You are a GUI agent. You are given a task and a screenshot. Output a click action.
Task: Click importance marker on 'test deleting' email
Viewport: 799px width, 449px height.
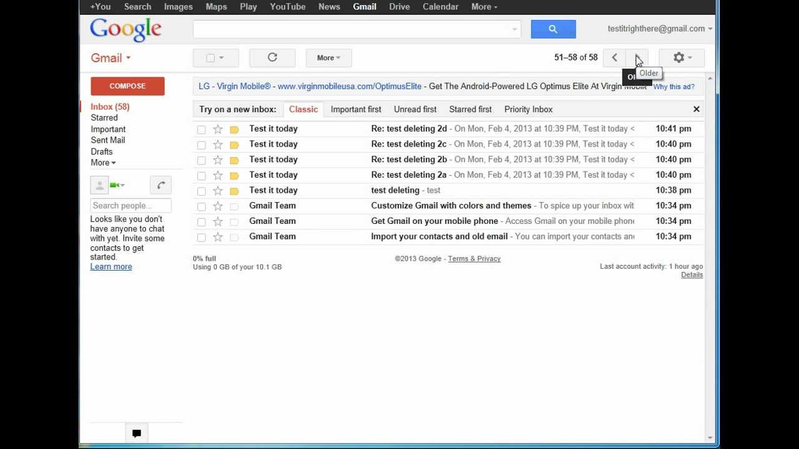234,191
